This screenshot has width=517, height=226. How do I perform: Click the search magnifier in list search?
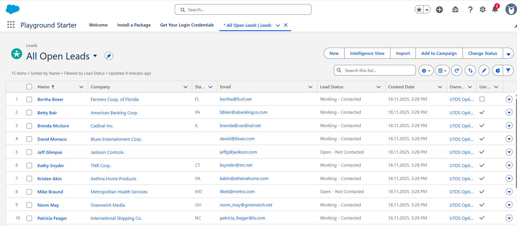[339, 70]
